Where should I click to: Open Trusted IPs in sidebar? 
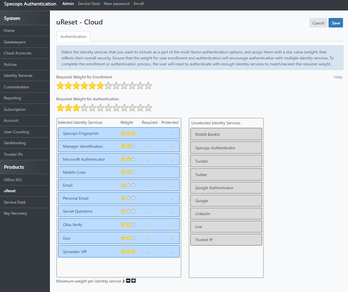25,154
